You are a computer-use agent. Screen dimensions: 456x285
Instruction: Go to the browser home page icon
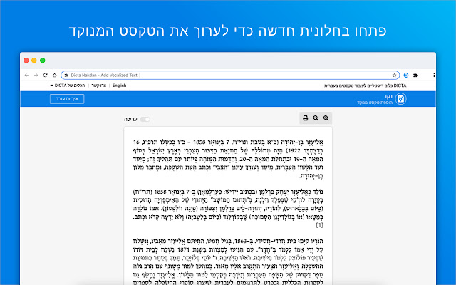click(54, 75)
